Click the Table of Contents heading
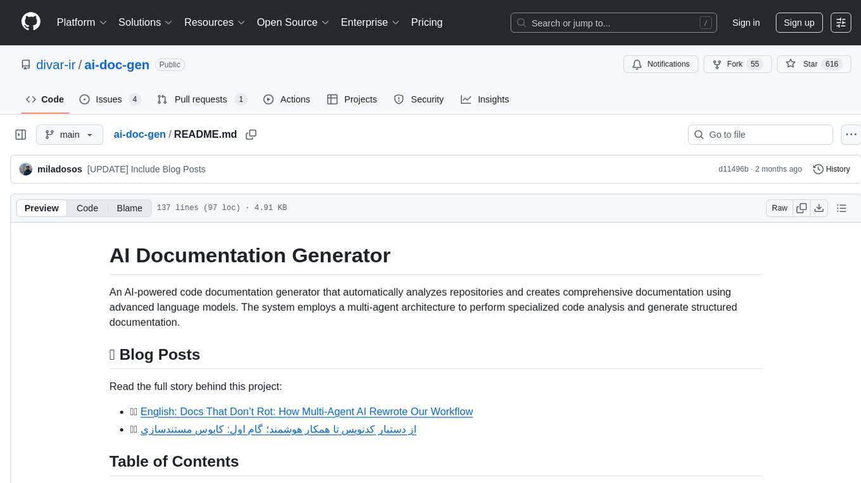This screenshot has width=861, height=483. (174, 462)
